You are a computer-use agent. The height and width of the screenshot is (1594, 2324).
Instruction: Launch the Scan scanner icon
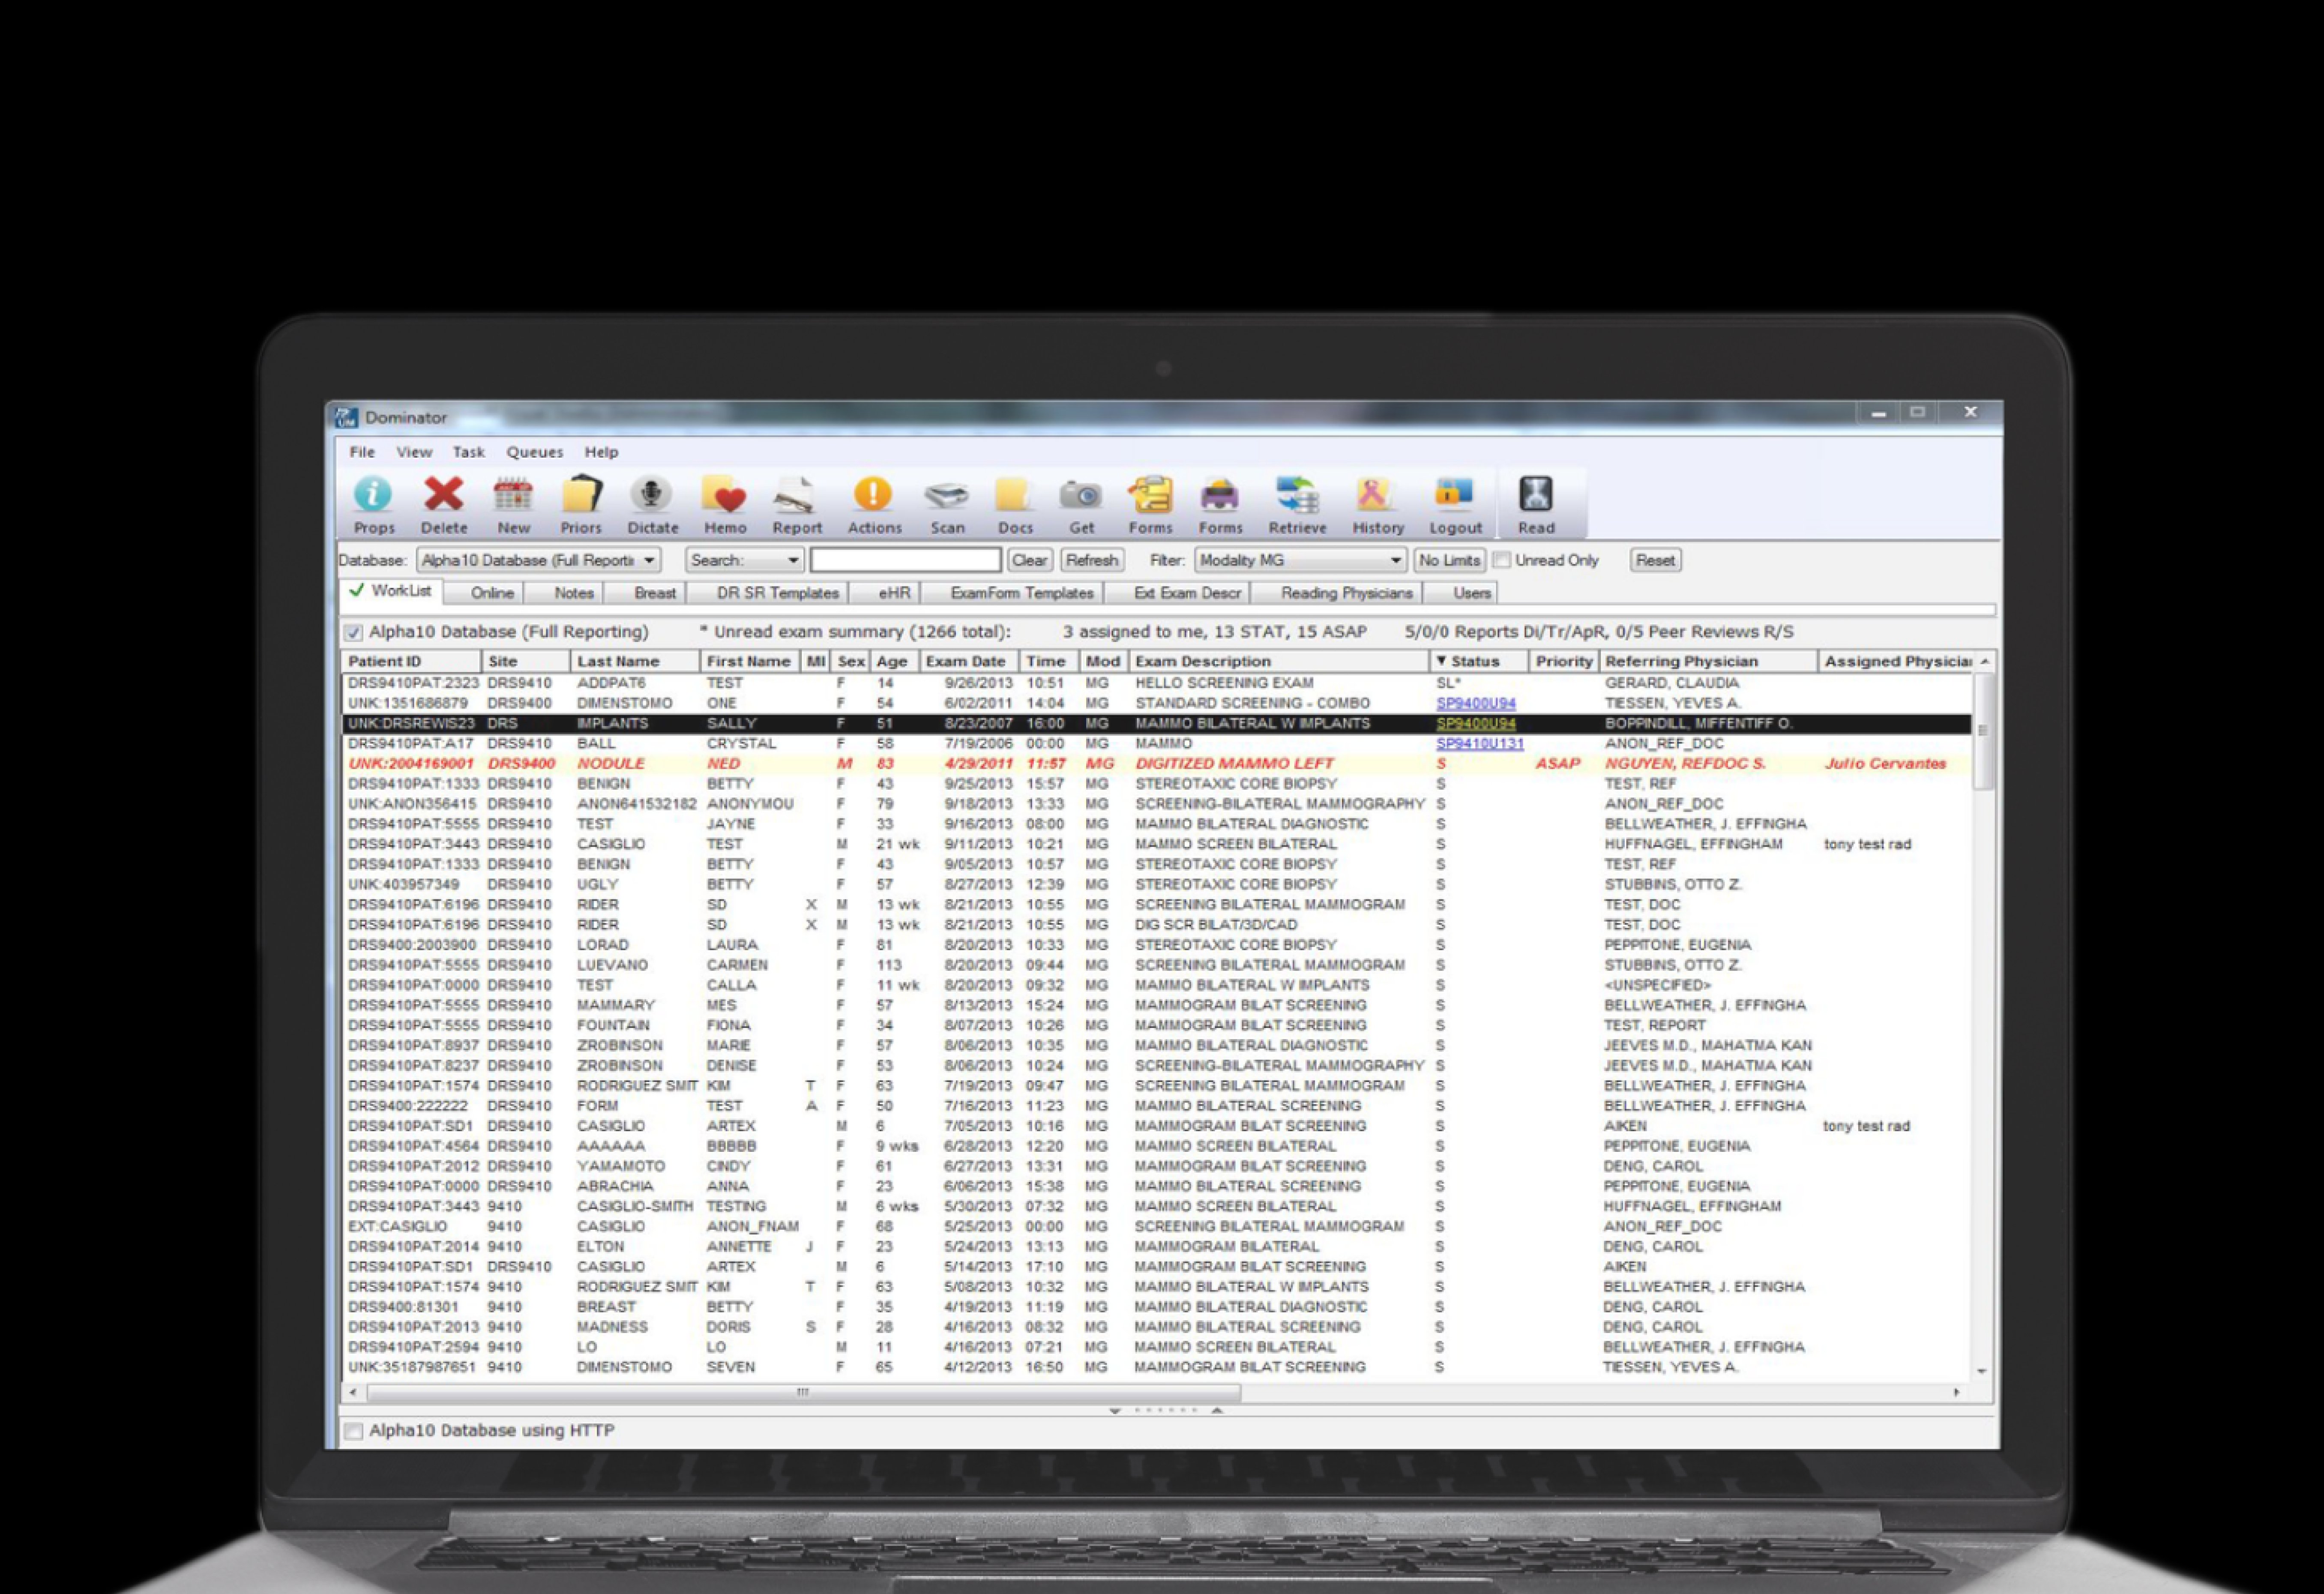click(x=947, y=504)
